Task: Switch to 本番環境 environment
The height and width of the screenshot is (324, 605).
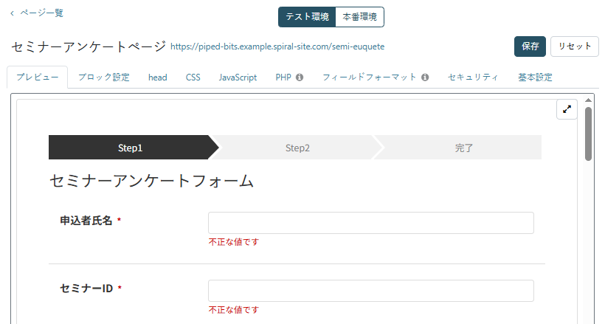Action: 359,17
